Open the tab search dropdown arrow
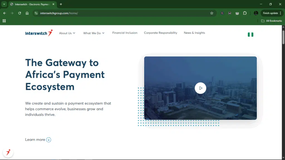 pyautogui.click(x=4, y=4)
